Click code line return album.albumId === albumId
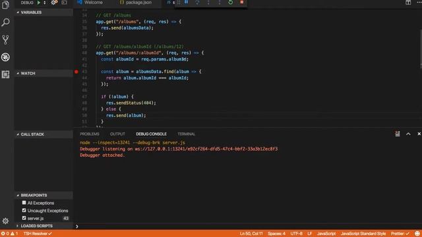 click(x=147, y=78)
